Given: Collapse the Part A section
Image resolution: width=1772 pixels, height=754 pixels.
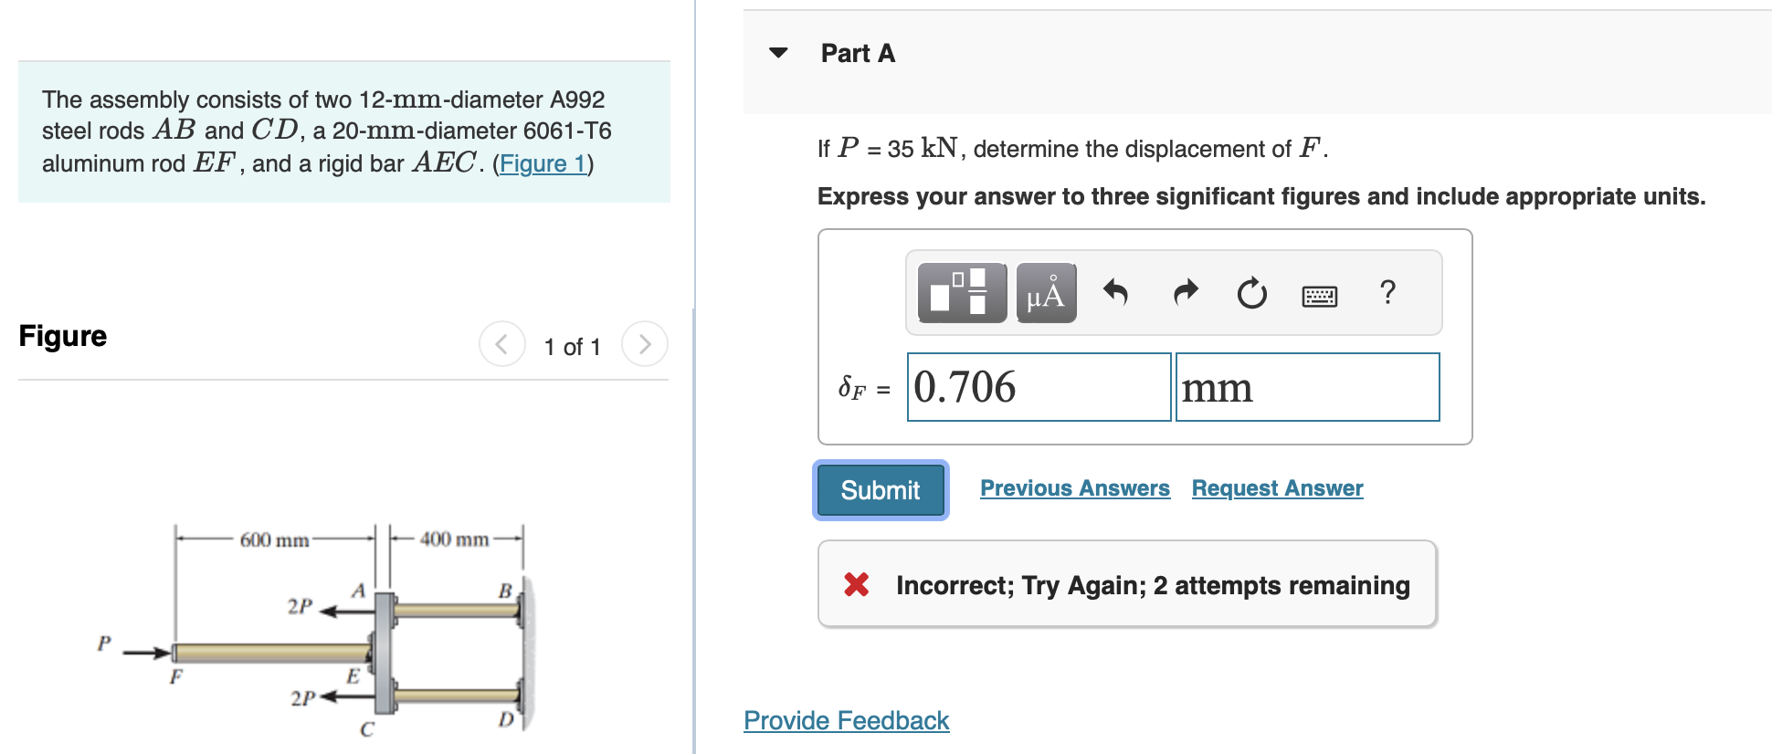Looking at the screenshot, I should [x=777, y=53].
